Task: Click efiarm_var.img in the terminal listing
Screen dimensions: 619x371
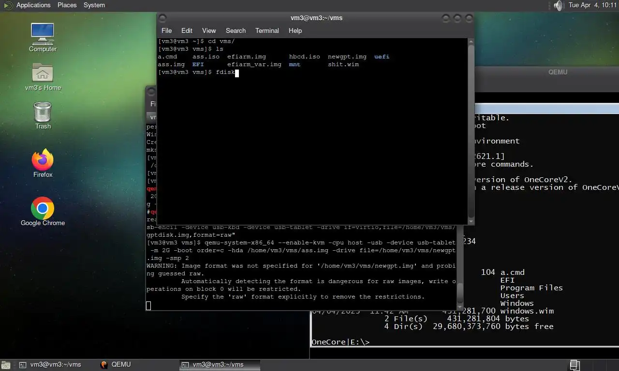Action: click(254, 64)
